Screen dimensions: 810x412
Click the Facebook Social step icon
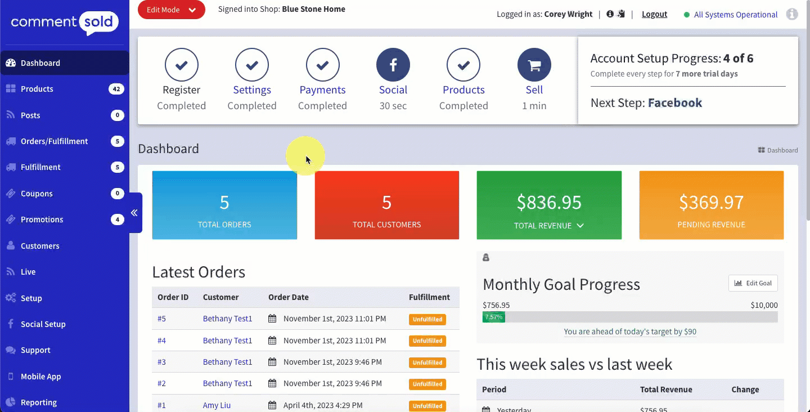tap(393, 65)
